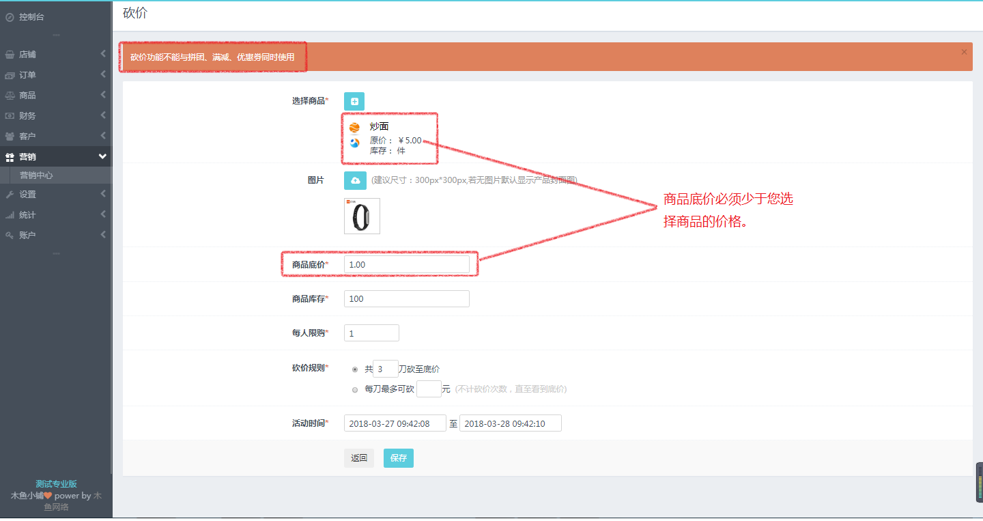Click the 营销 gift icon in sidebar
Viewport: 983px width, 521px height.
point(10,156)
